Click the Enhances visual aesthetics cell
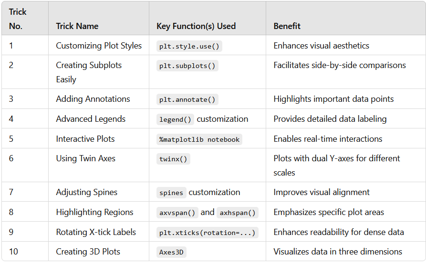 [345, 46]
